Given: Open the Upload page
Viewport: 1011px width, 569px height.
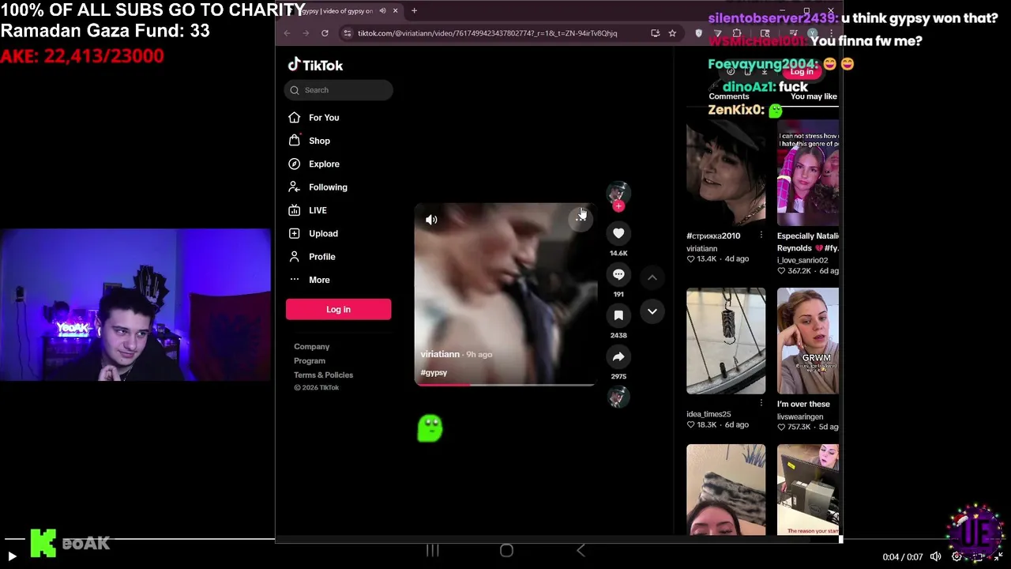Looking at the screenshot, I should click(323, 233).
